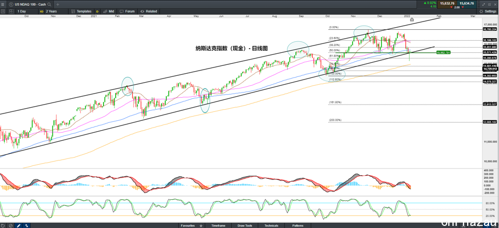
Task: Open the Templates menu
Action: 82,11
